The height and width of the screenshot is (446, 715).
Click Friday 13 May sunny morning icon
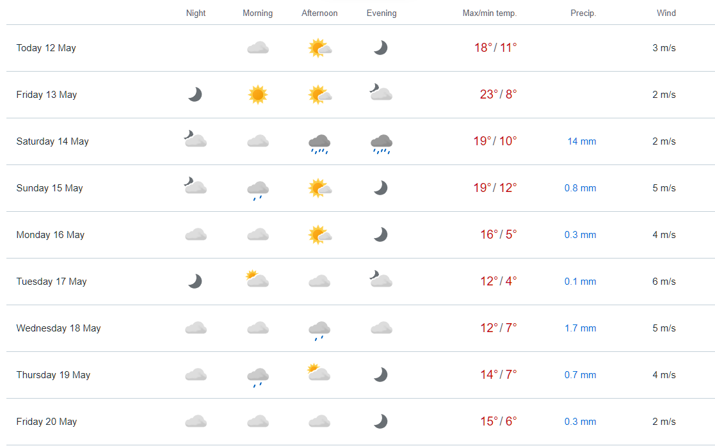click(x=257, y=95)
